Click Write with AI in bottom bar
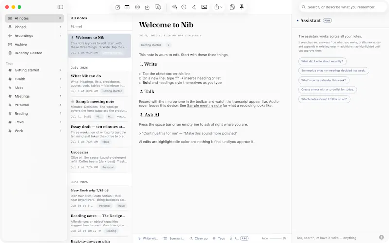389x243 pixels. 148,238
